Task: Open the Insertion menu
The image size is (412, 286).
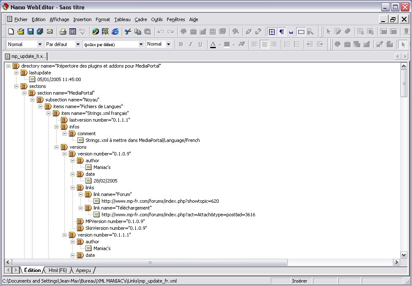Action: [x=82, y=19]
